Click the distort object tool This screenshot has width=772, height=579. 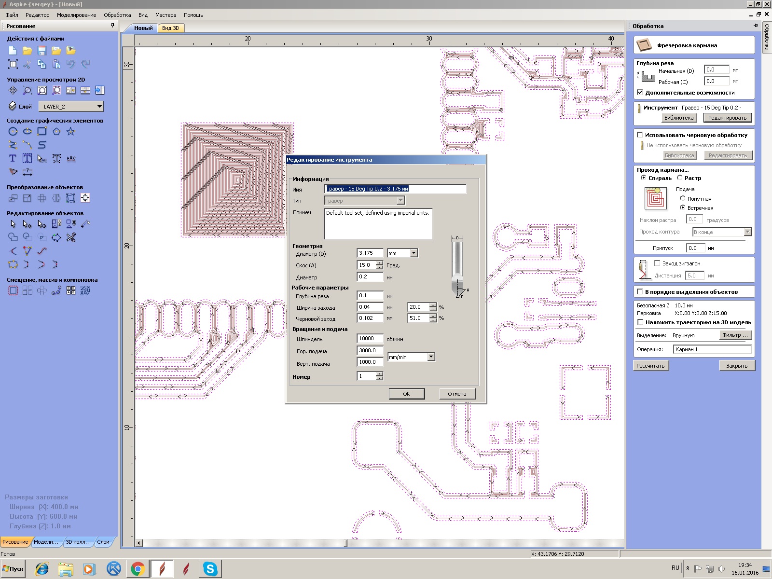(71, 198)
